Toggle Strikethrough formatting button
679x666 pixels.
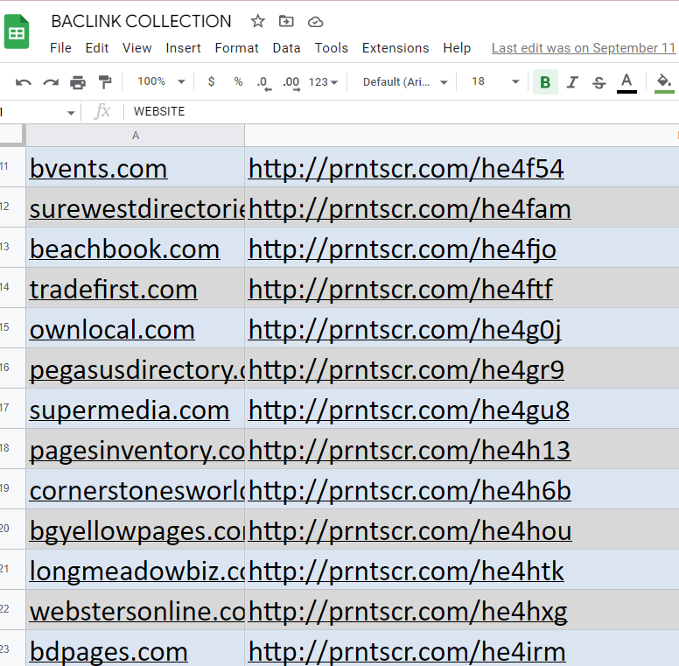599,82
